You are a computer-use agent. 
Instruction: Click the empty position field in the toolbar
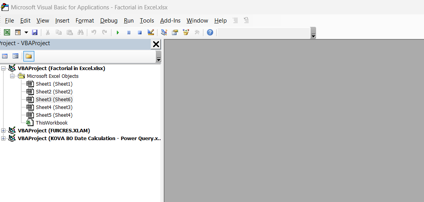(264, 32)
